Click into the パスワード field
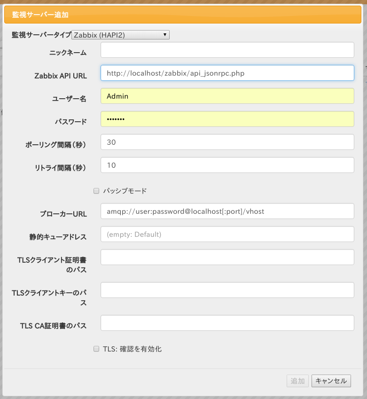Viewport: 367px width, 399px height. tap(227, 119)
